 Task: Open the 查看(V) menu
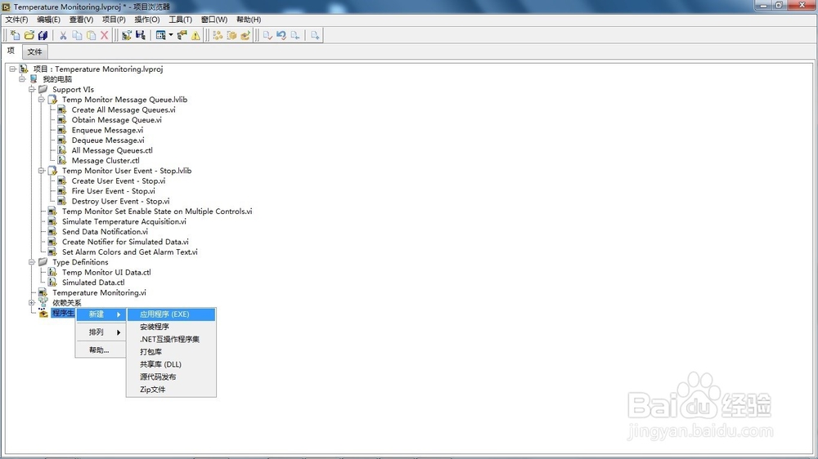coord(81,20)
